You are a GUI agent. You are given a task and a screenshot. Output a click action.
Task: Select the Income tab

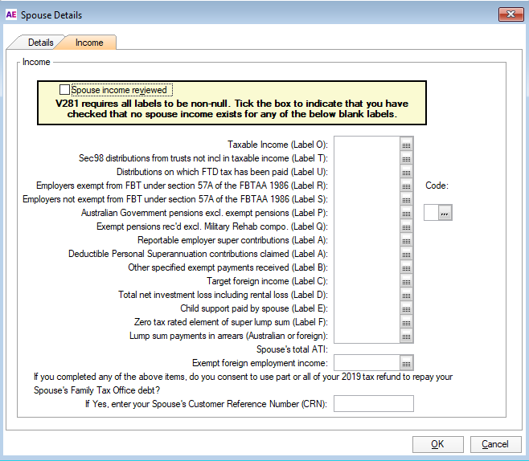click(x=89, y=43)
